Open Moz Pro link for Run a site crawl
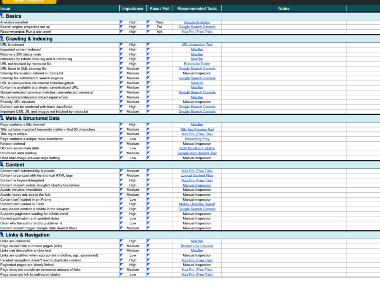 click(197, 32)
